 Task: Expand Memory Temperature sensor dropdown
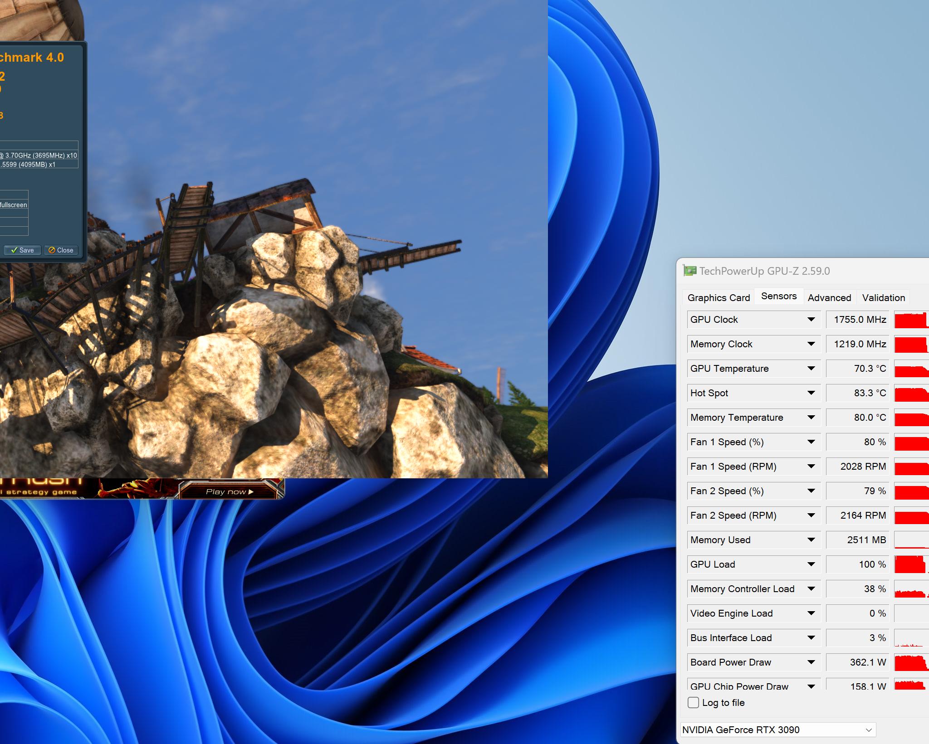coord(811,418)
